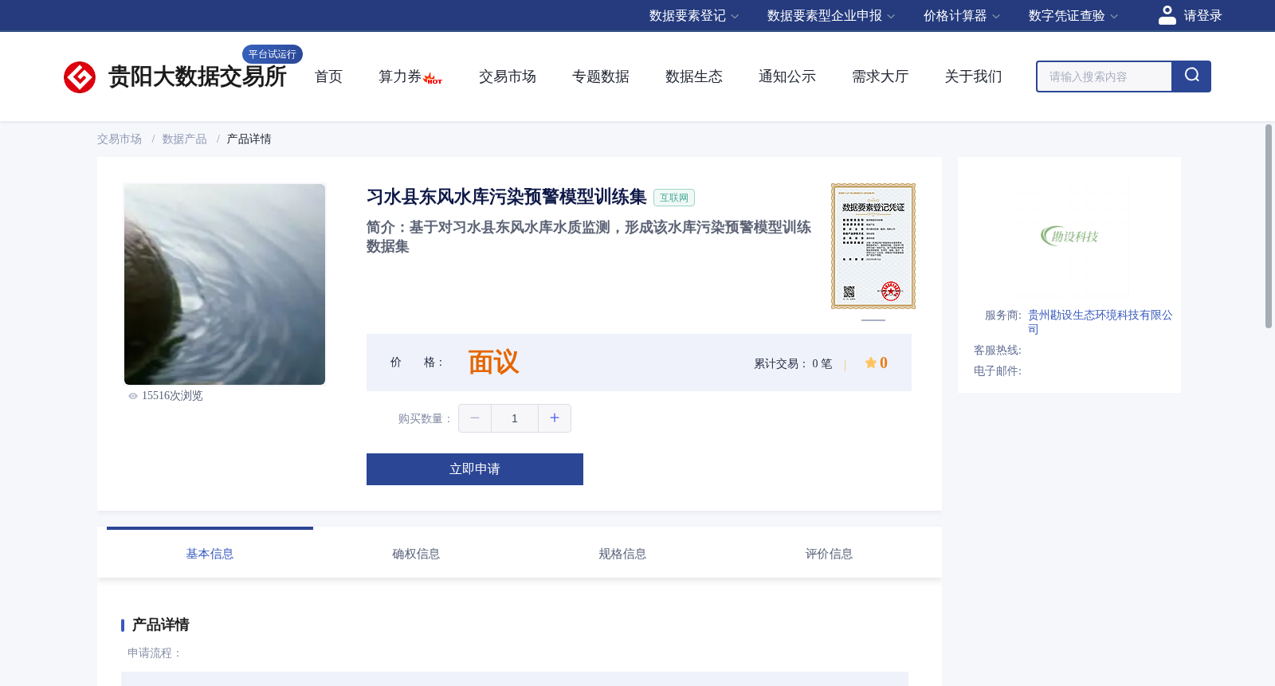Increase purchase quantity with the plus button

click(x=555, y=418)
